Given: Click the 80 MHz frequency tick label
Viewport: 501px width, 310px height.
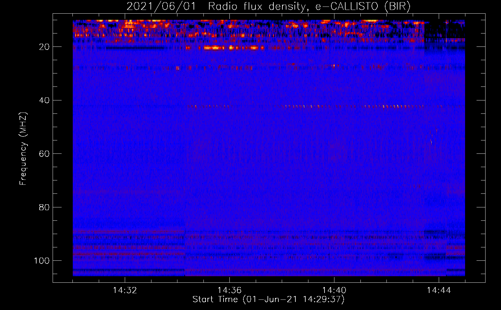Looking at the screenshot, I should [44, 207].
